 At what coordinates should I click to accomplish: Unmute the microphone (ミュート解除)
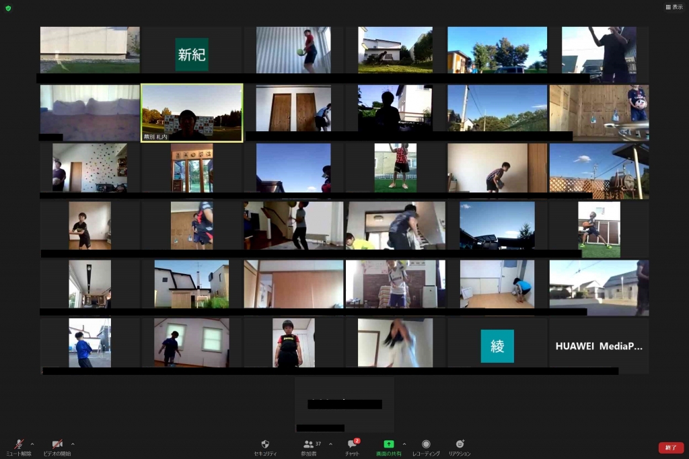pyautogui.click(x=19, y=445)
